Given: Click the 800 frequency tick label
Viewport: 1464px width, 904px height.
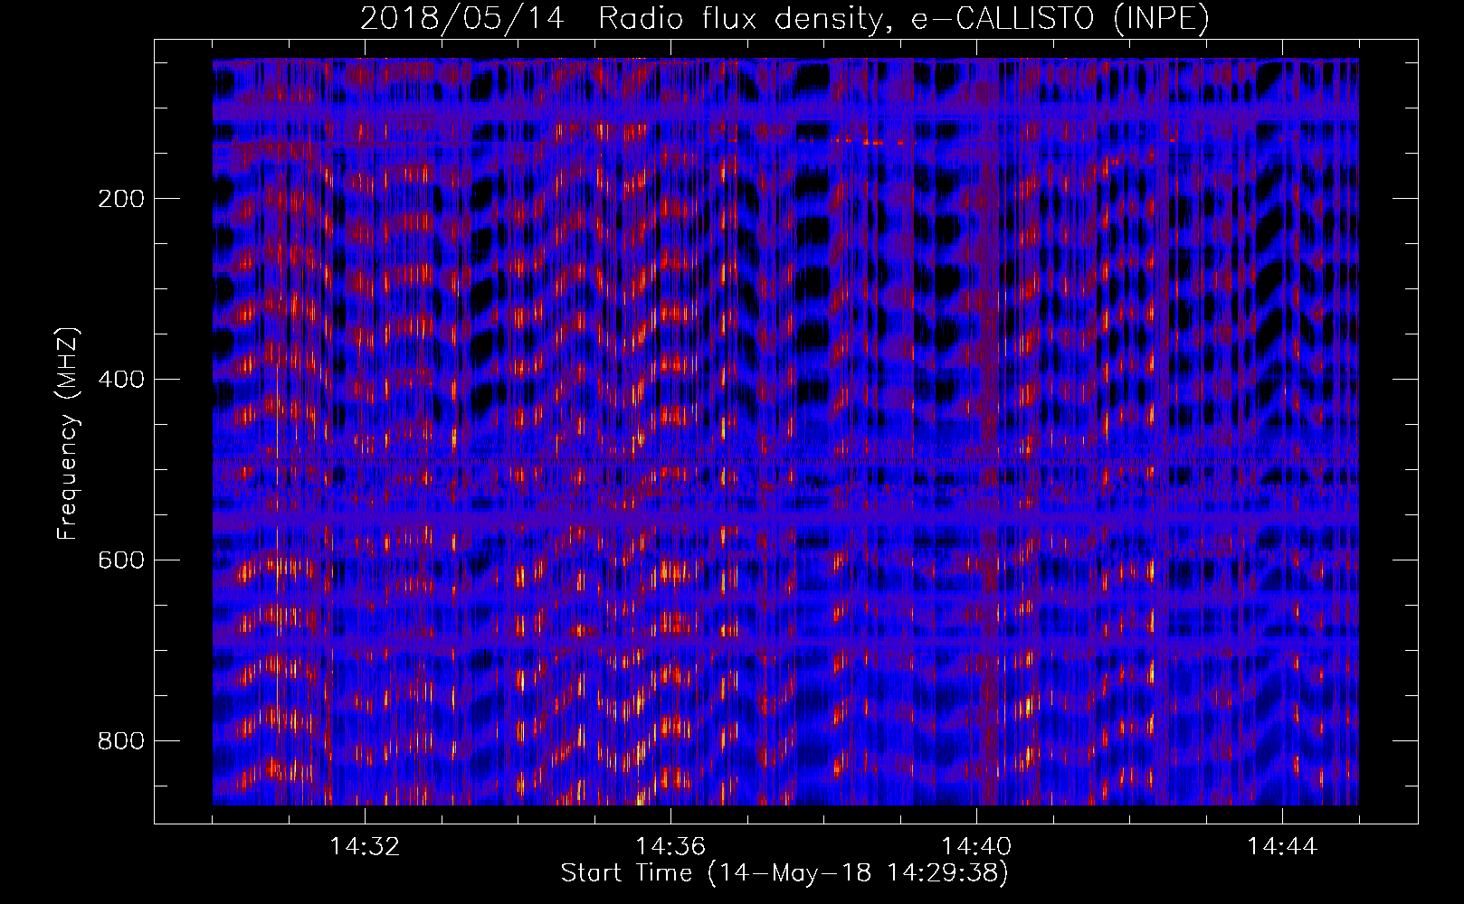Looking at the screenshot, I should tap(120, 741).
